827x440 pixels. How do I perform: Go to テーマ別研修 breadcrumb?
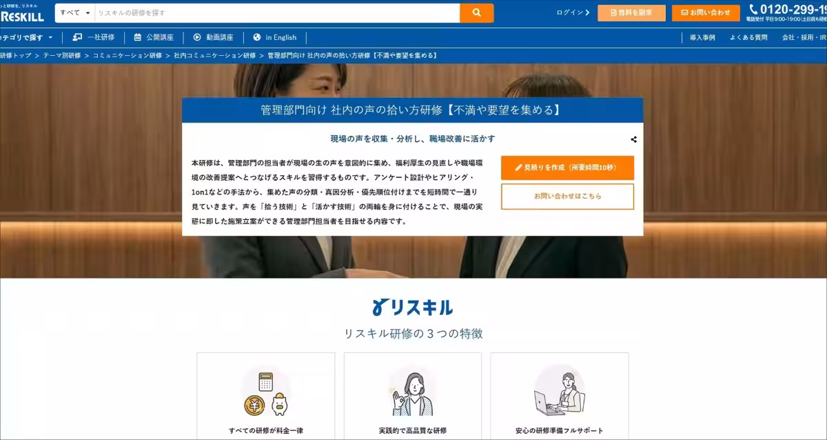click(x=62, y=55)
